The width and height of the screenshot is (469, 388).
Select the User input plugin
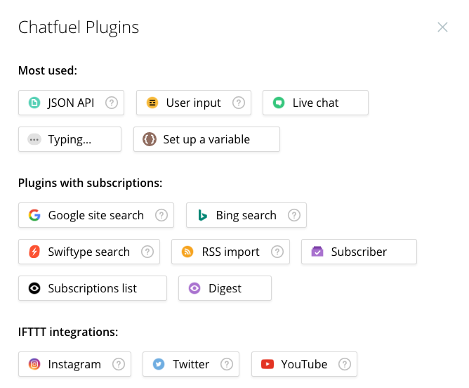point(186,103)
